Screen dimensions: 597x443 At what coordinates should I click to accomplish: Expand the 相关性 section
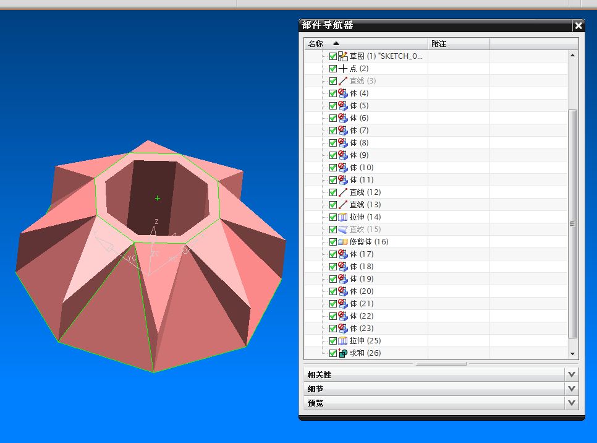coord(571,375)
